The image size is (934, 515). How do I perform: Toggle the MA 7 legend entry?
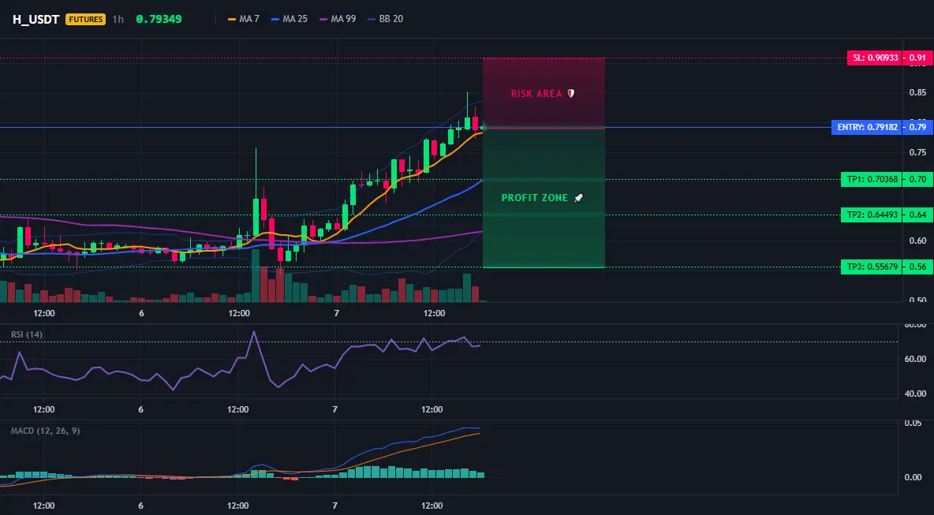(x=244, y=19)
